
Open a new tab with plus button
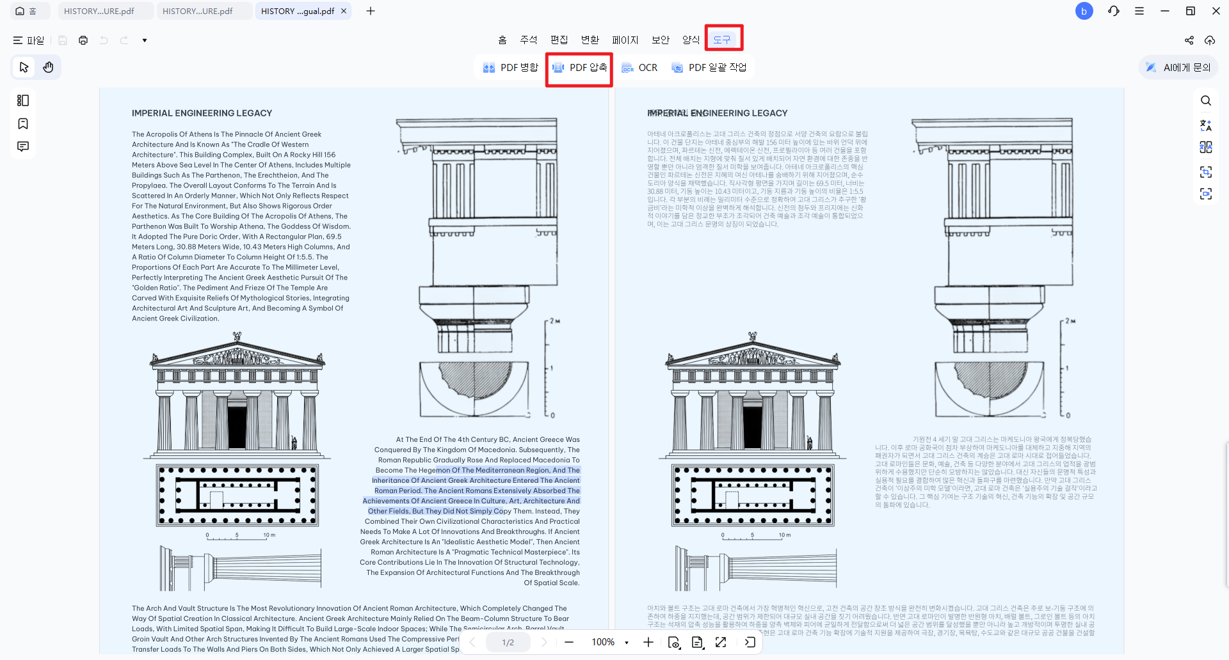pos(371,11)
